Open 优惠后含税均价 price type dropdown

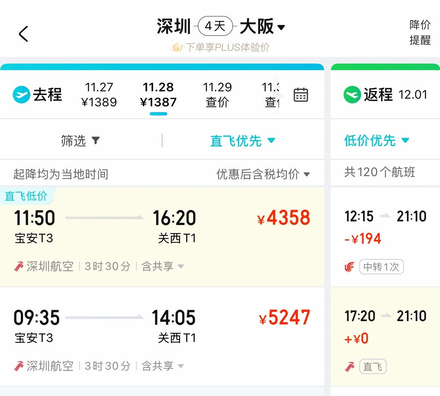click(307, 174)
